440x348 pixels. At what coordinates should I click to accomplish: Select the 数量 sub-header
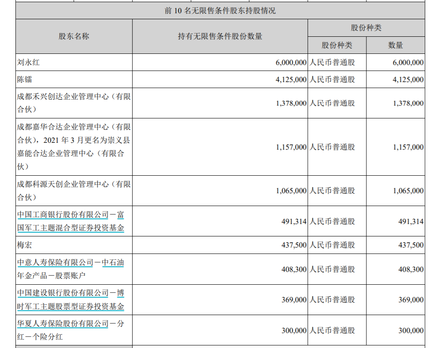(396, 45)
